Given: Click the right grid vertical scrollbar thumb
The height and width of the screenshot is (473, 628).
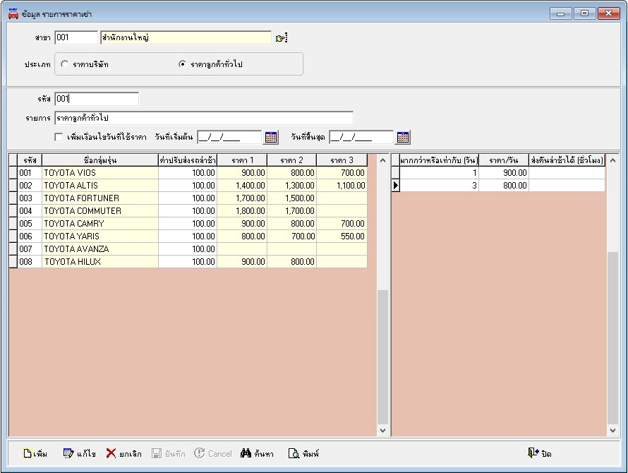Looking at the screenshot, I should pos(612,337).
